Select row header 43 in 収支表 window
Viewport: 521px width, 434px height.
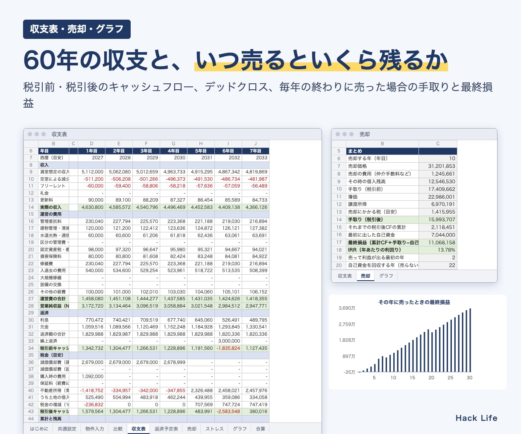pyautogui.click(x=31, y=411)
